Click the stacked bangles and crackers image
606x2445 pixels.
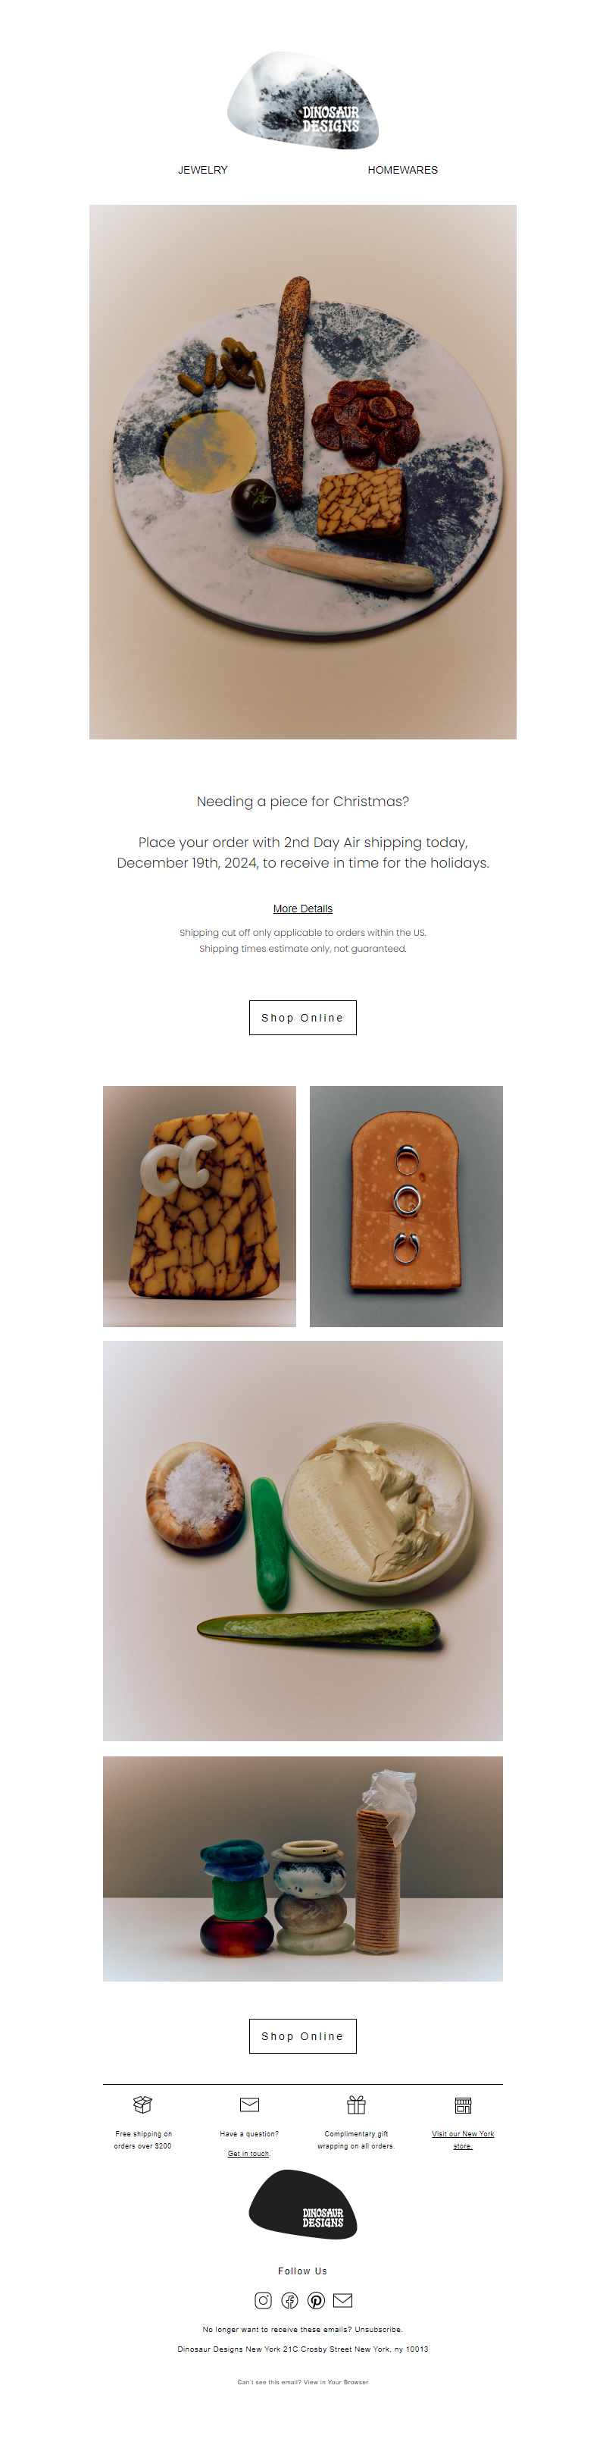302,1868
